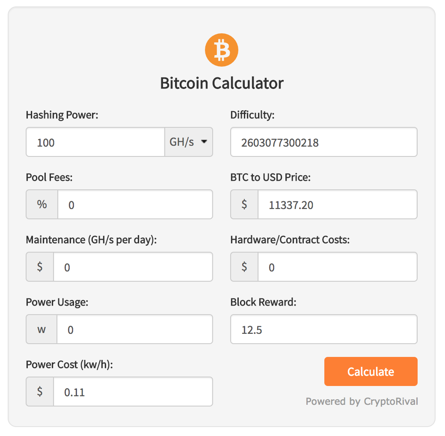Click the dollar icon beside Power Cost

(x=40, y=392)
